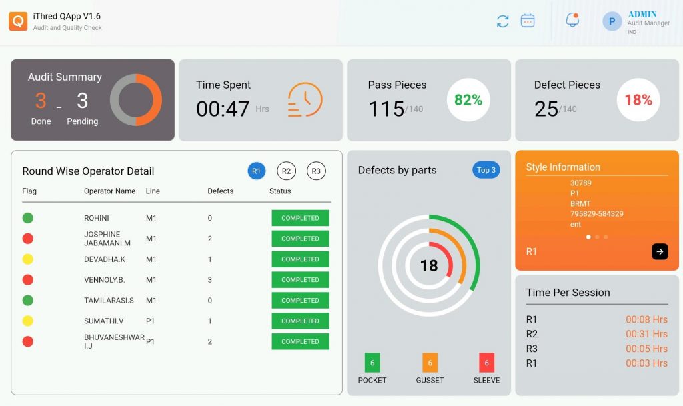Click the Style Information second carousel dot
Screen dimensions: 683x406
[x=597, y=237]
